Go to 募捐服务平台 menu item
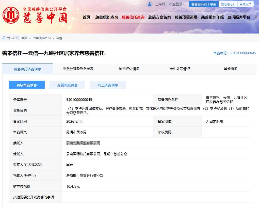259x207 pixels. 239,17
